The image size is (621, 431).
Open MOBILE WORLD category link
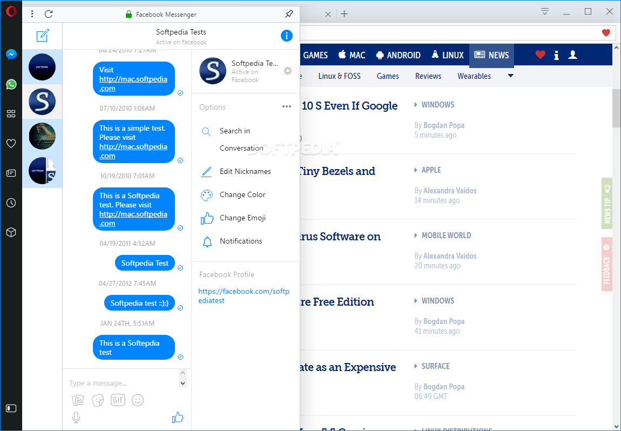point(447,235)
